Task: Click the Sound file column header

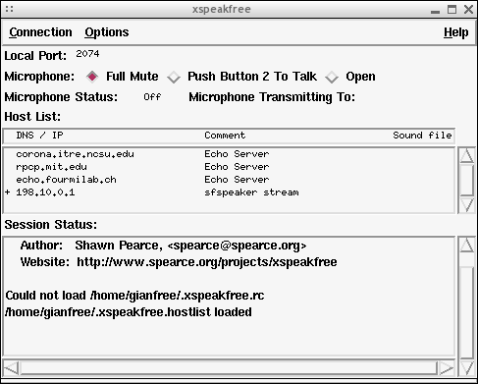Action: point(422,136)
